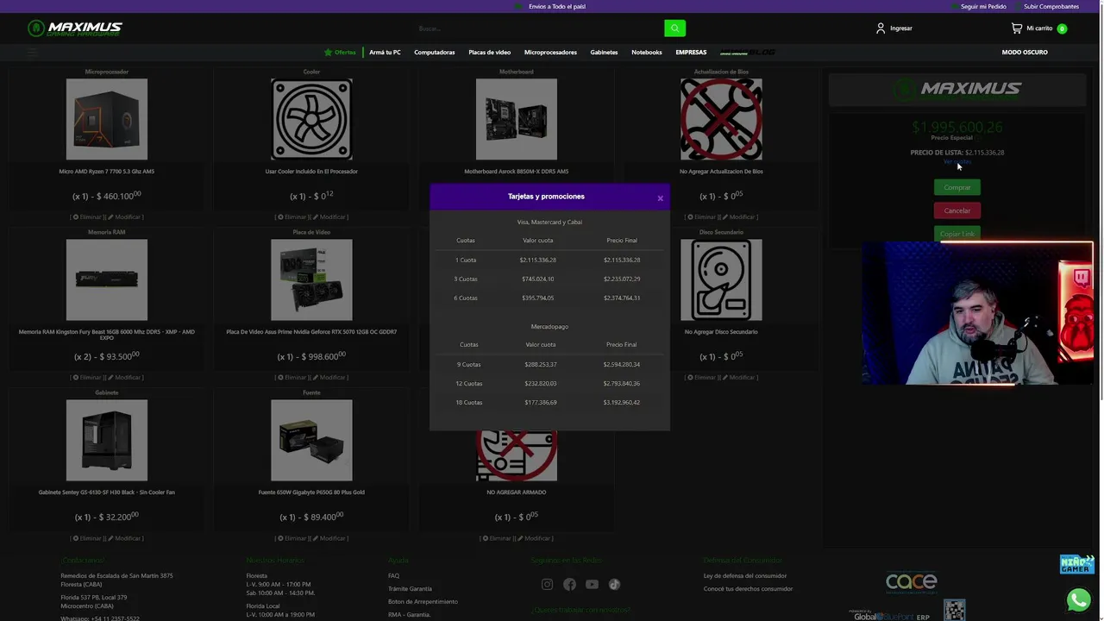Click the Maximus logo in header

tap(75, 28)
